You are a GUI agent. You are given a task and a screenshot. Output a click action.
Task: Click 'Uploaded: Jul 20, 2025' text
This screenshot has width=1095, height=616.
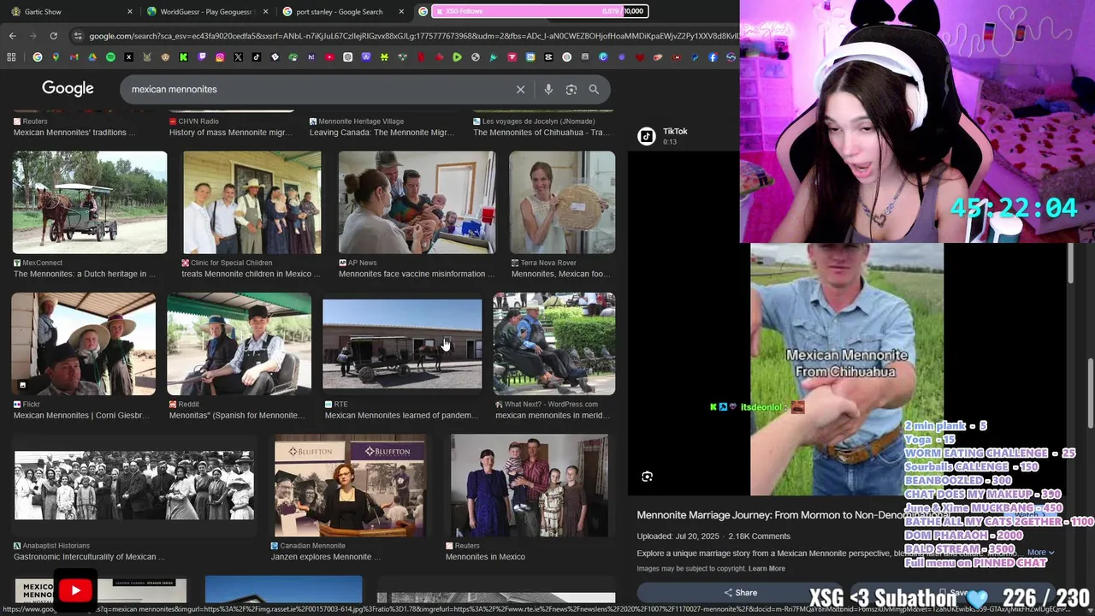678,536
